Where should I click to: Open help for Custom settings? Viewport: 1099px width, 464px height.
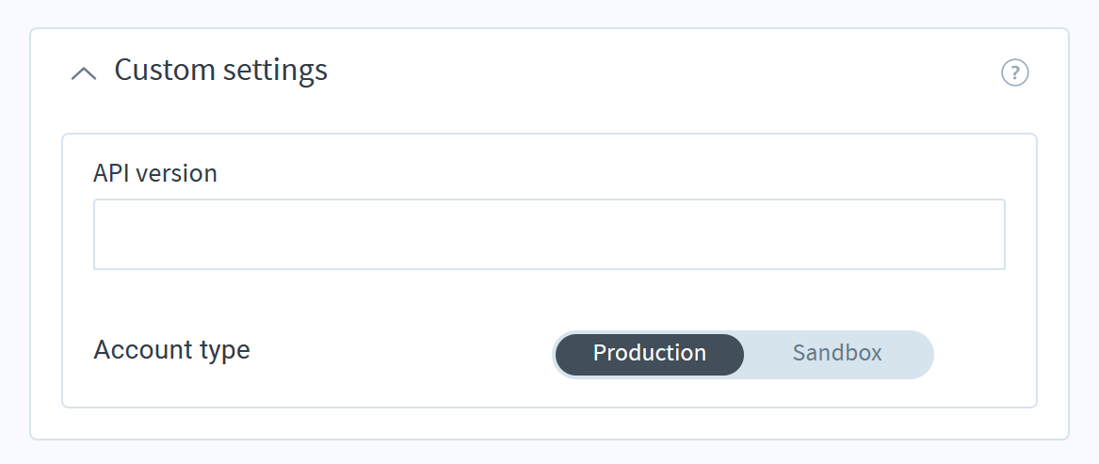(x=1014, y=72)
